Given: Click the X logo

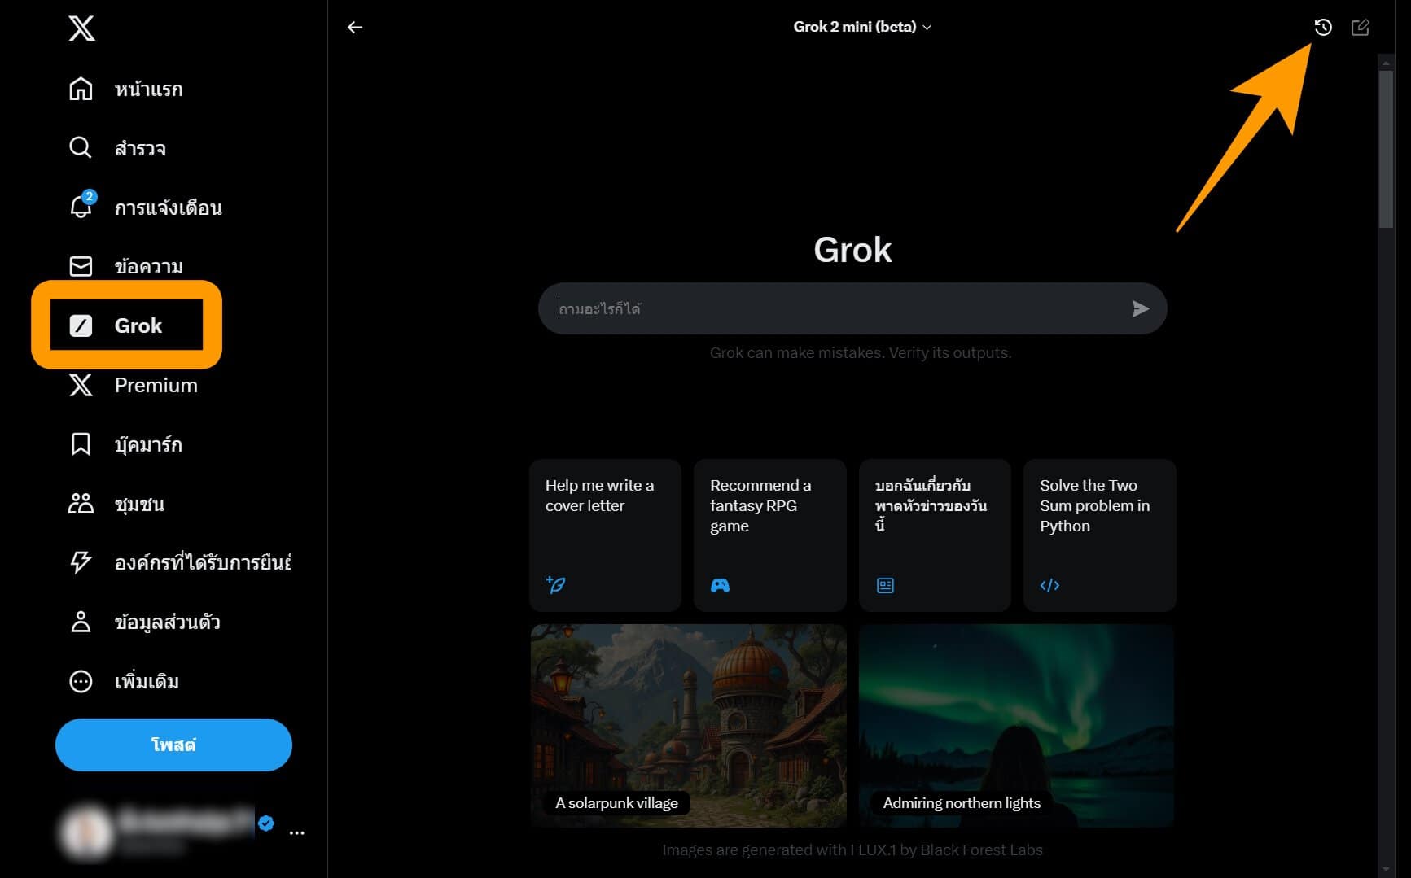Looking at the screenshot, I should pos(81,28).
